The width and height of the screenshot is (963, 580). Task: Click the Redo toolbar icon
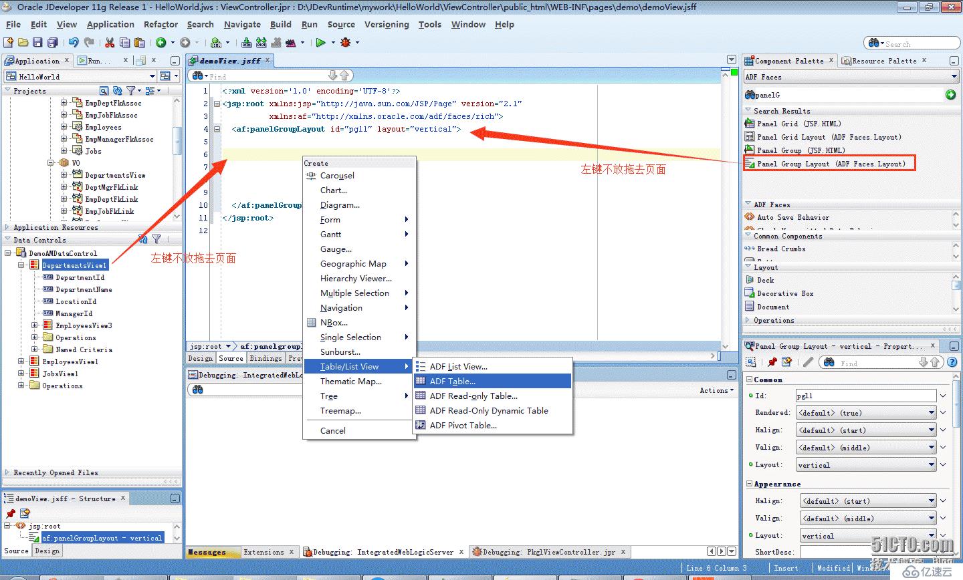88,42
